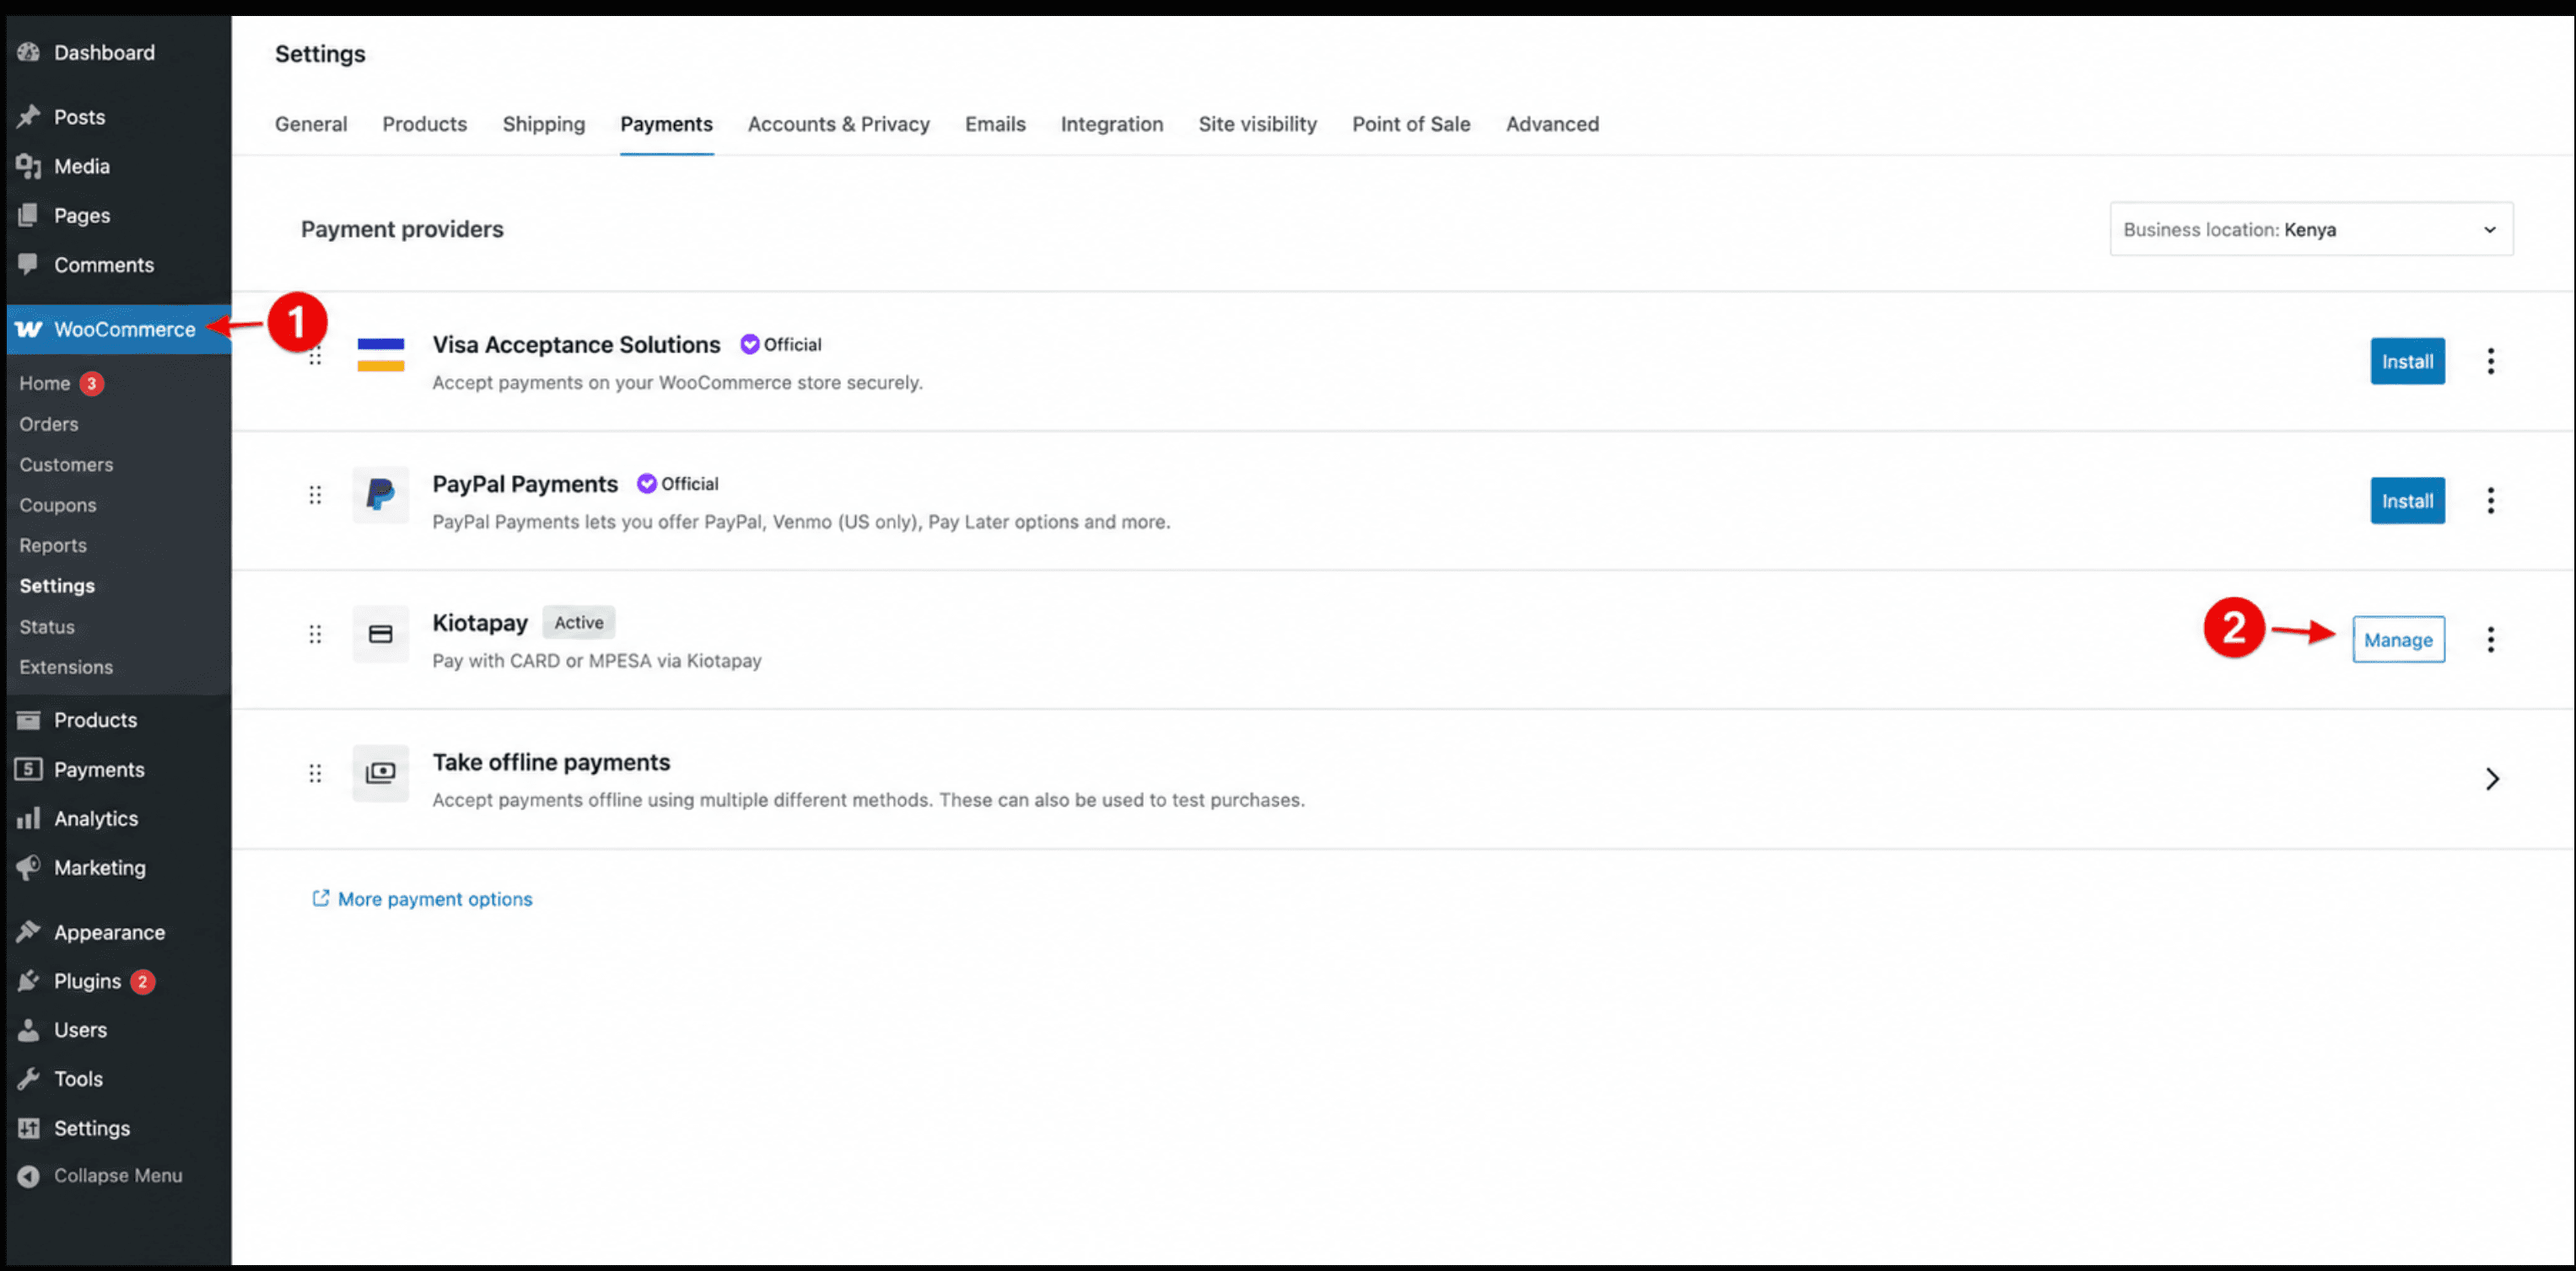
Task: Manage the Kiotapay gateway
Action: click(2398, 640)
